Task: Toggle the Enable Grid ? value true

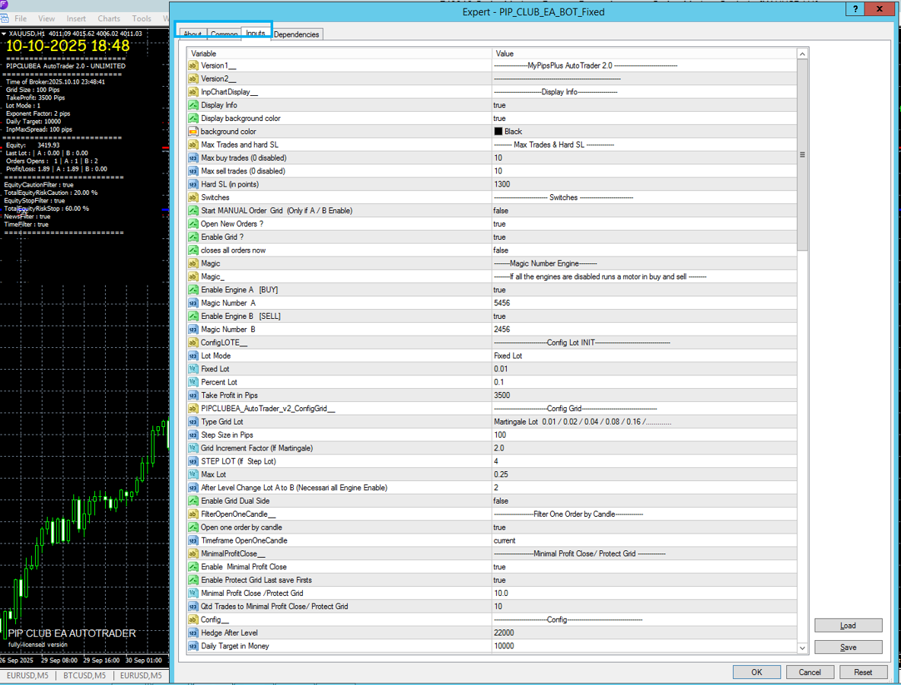Action: tap(500, 237)
